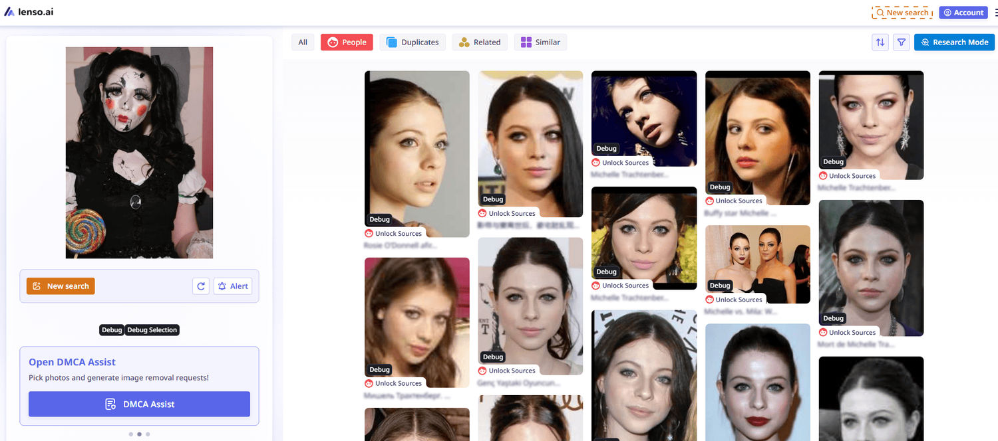The image size is (998, 441).
Task: Click the Debug Selection badge
Action: coord(152,330)
